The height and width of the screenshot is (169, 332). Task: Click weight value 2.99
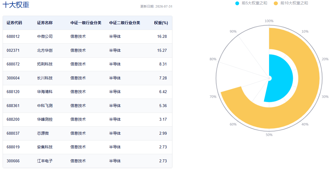pos(163,133)
